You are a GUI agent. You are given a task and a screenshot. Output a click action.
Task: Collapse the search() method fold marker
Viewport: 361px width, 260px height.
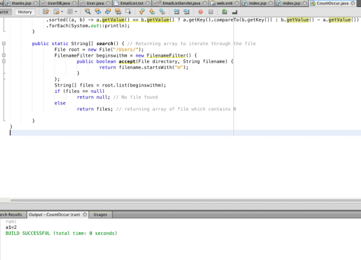4,43
